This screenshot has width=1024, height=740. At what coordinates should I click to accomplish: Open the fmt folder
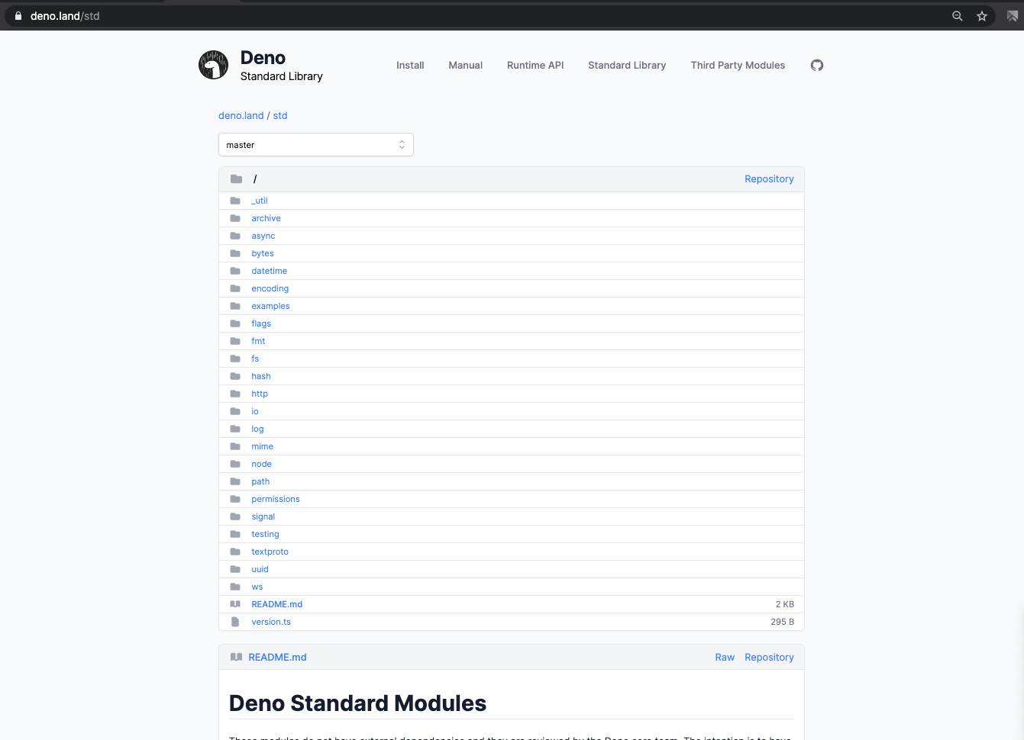[x=258, y=341]
